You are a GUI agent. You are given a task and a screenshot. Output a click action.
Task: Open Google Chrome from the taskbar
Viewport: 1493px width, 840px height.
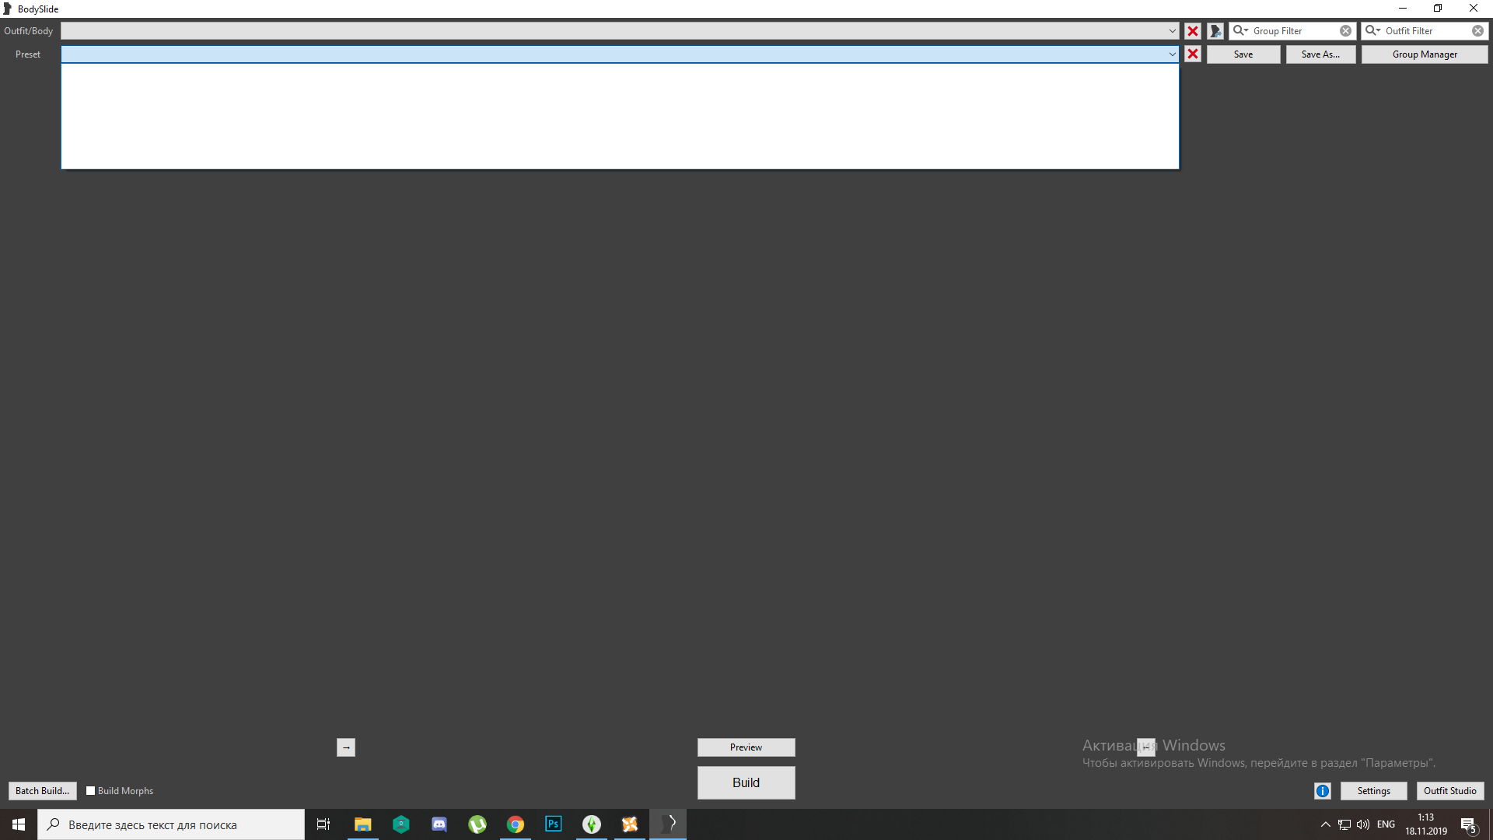(x=516, y=824)
